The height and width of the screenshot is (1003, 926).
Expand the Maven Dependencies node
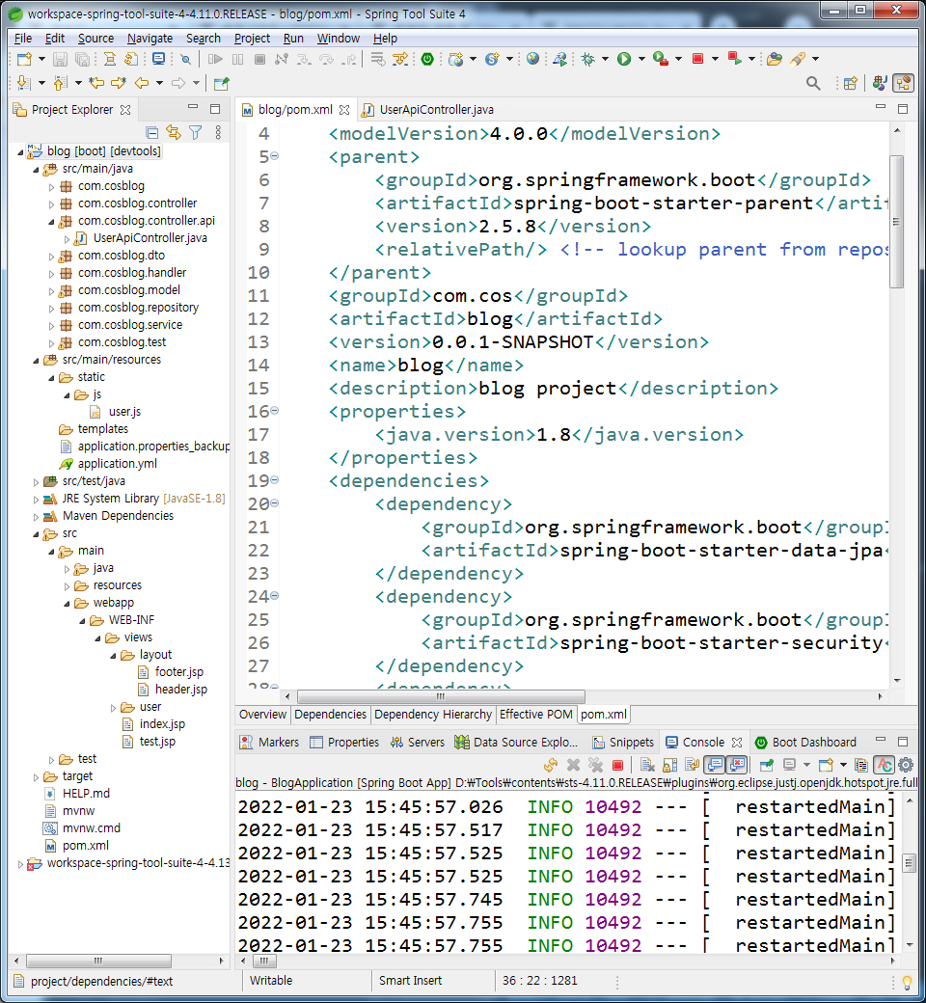tap(37, 517)
